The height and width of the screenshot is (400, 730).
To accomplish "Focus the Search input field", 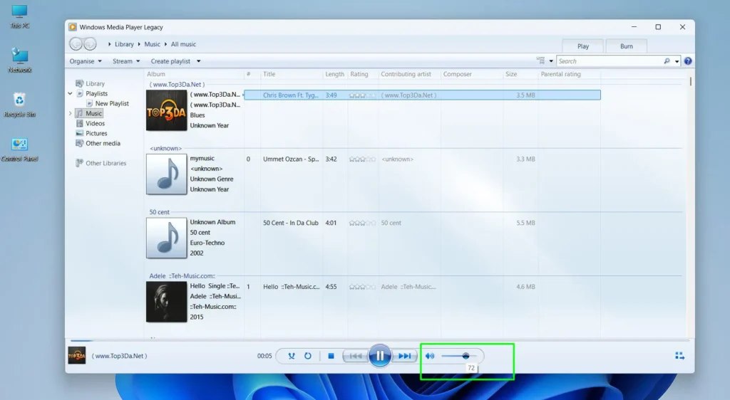I will coord(610,61).
